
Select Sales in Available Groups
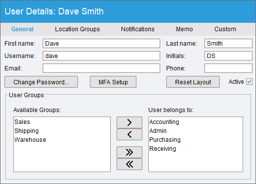point(22,122)
